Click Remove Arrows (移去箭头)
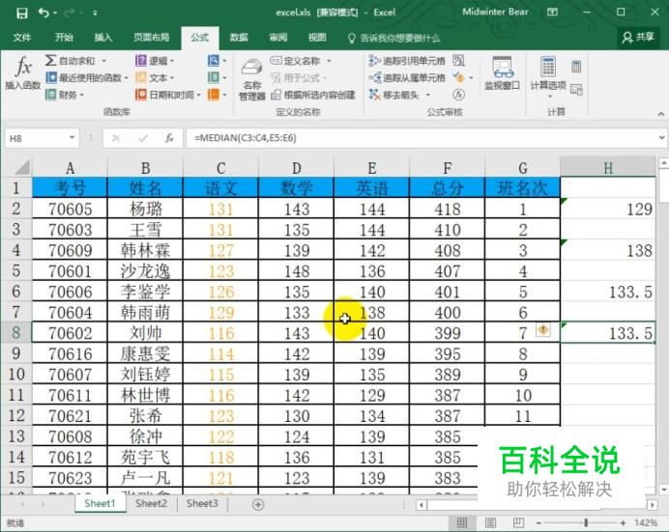The image size is (669, 532). (394, 94)
